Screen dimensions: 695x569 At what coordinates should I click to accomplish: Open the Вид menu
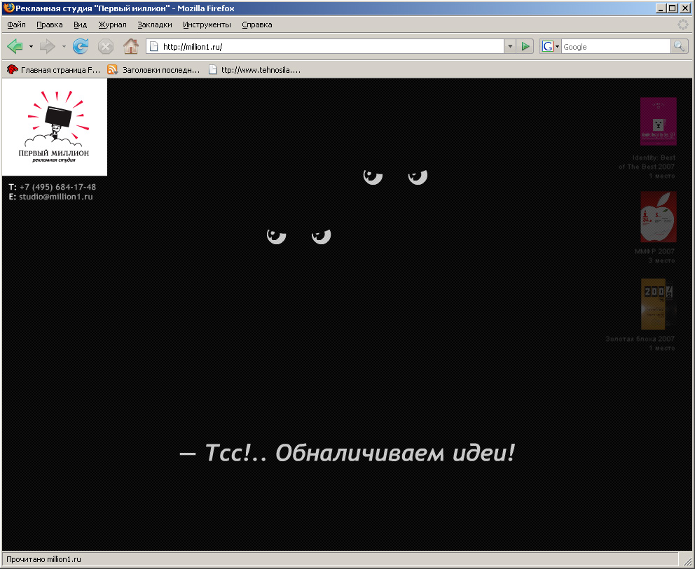(81, 24)
